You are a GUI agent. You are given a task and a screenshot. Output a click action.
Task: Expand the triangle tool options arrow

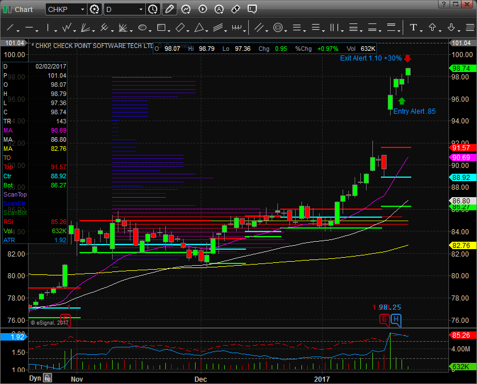pos(206,31)
